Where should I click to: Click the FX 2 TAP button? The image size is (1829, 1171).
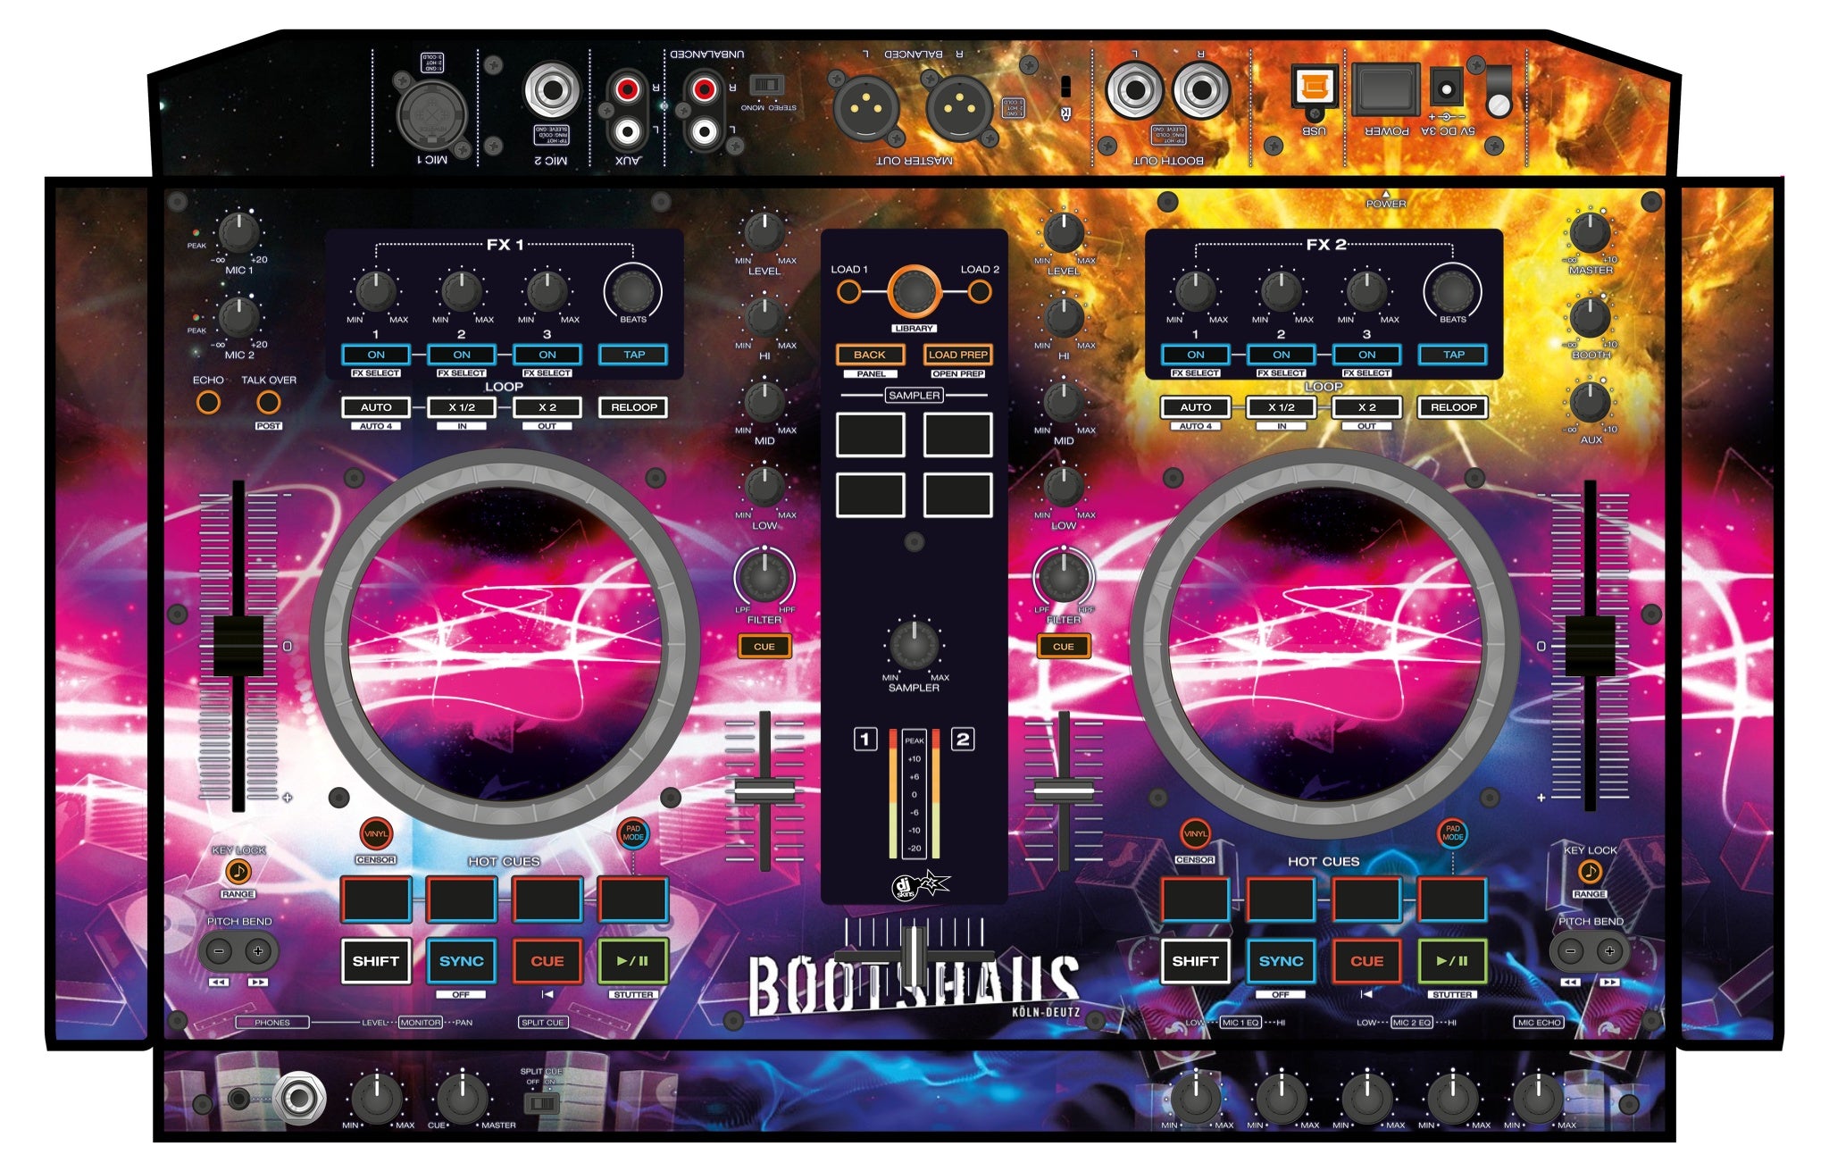[1454, 355]
